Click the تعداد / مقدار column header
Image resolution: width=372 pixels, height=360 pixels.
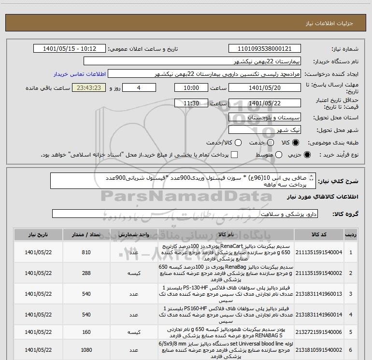tap(86, 234)
